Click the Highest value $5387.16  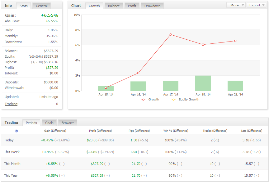[51, 62]
